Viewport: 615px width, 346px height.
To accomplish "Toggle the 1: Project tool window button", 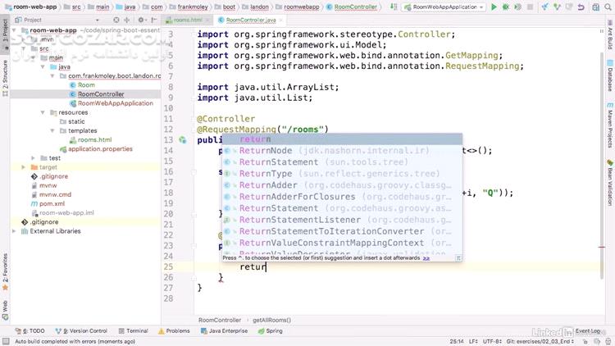I will [5, 33].
